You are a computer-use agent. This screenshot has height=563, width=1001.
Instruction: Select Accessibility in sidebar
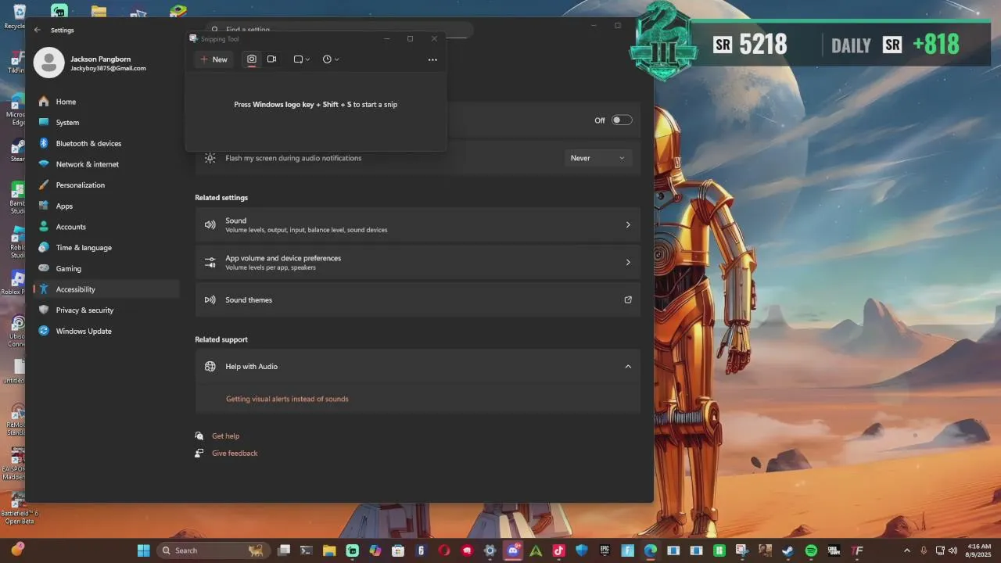(106, 289)
